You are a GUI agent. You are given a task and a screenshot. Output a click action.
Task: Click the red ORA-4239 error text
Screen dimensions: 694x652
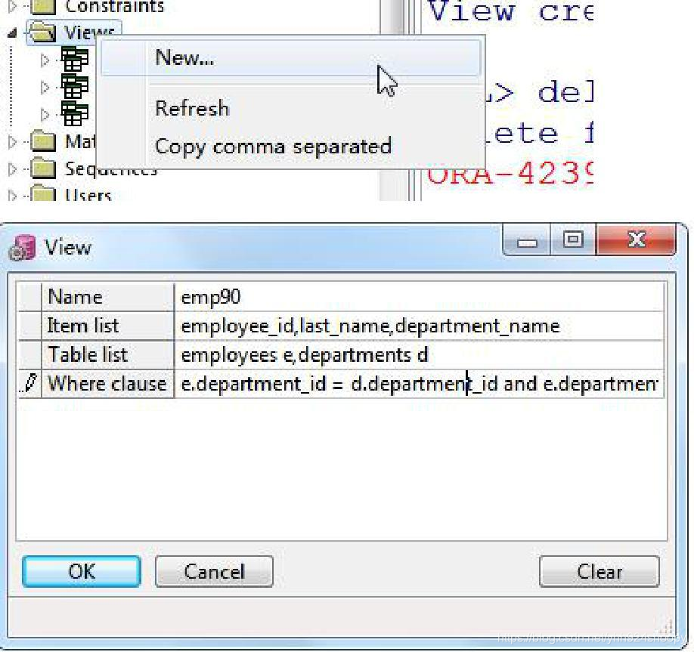coord(510,174)
